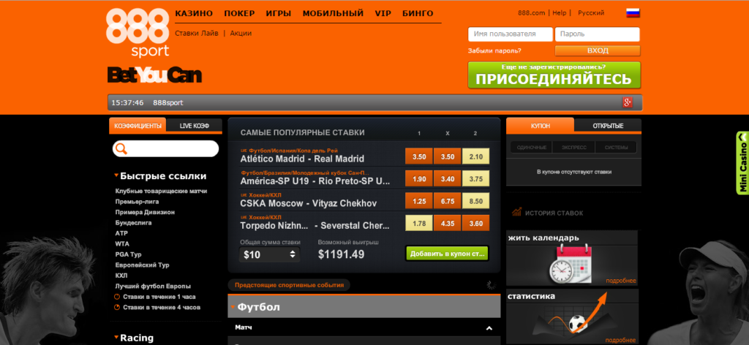Switch to the Открытые tab
Screen dimensions: 749x345
pos(608,126)
